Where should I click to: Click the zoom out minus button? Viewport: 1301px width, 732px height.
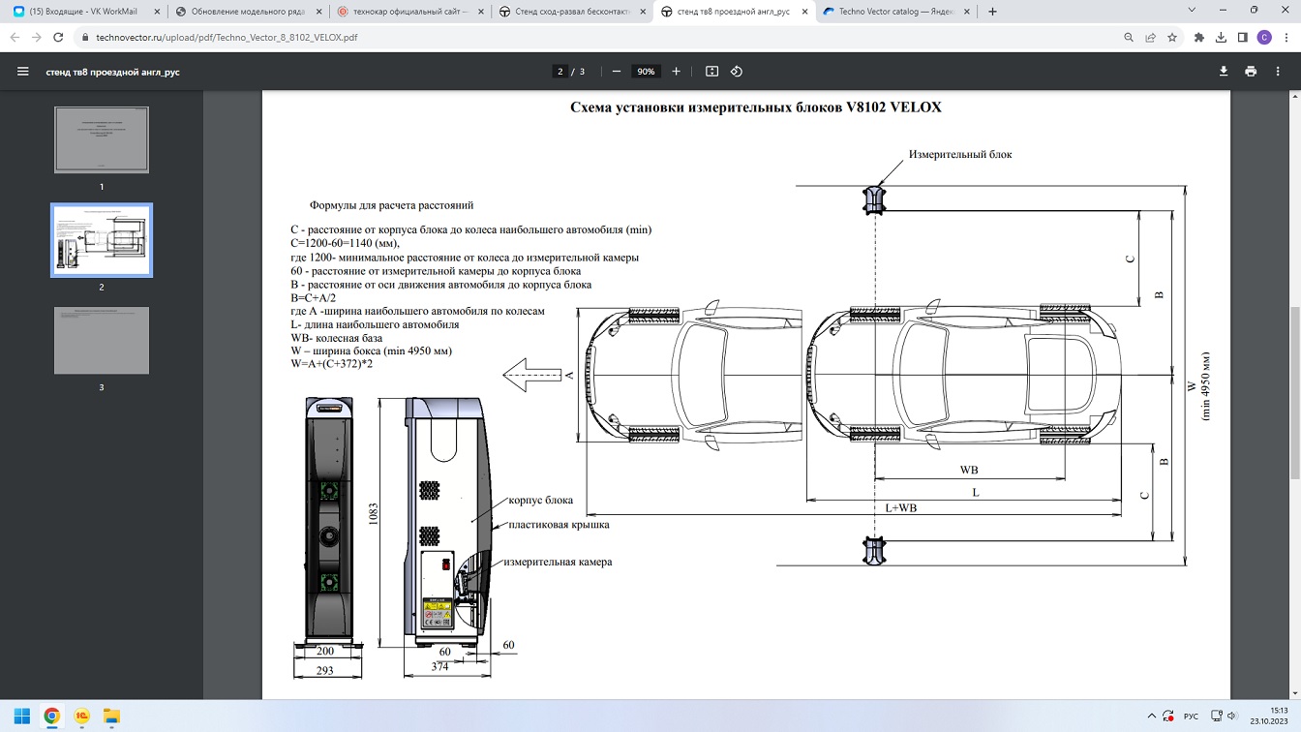tap(617, 72)
